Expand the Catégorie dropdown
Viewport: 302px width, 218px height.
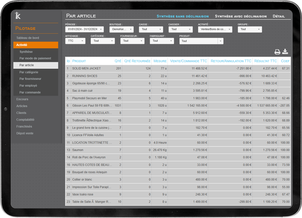coord(103,41)
